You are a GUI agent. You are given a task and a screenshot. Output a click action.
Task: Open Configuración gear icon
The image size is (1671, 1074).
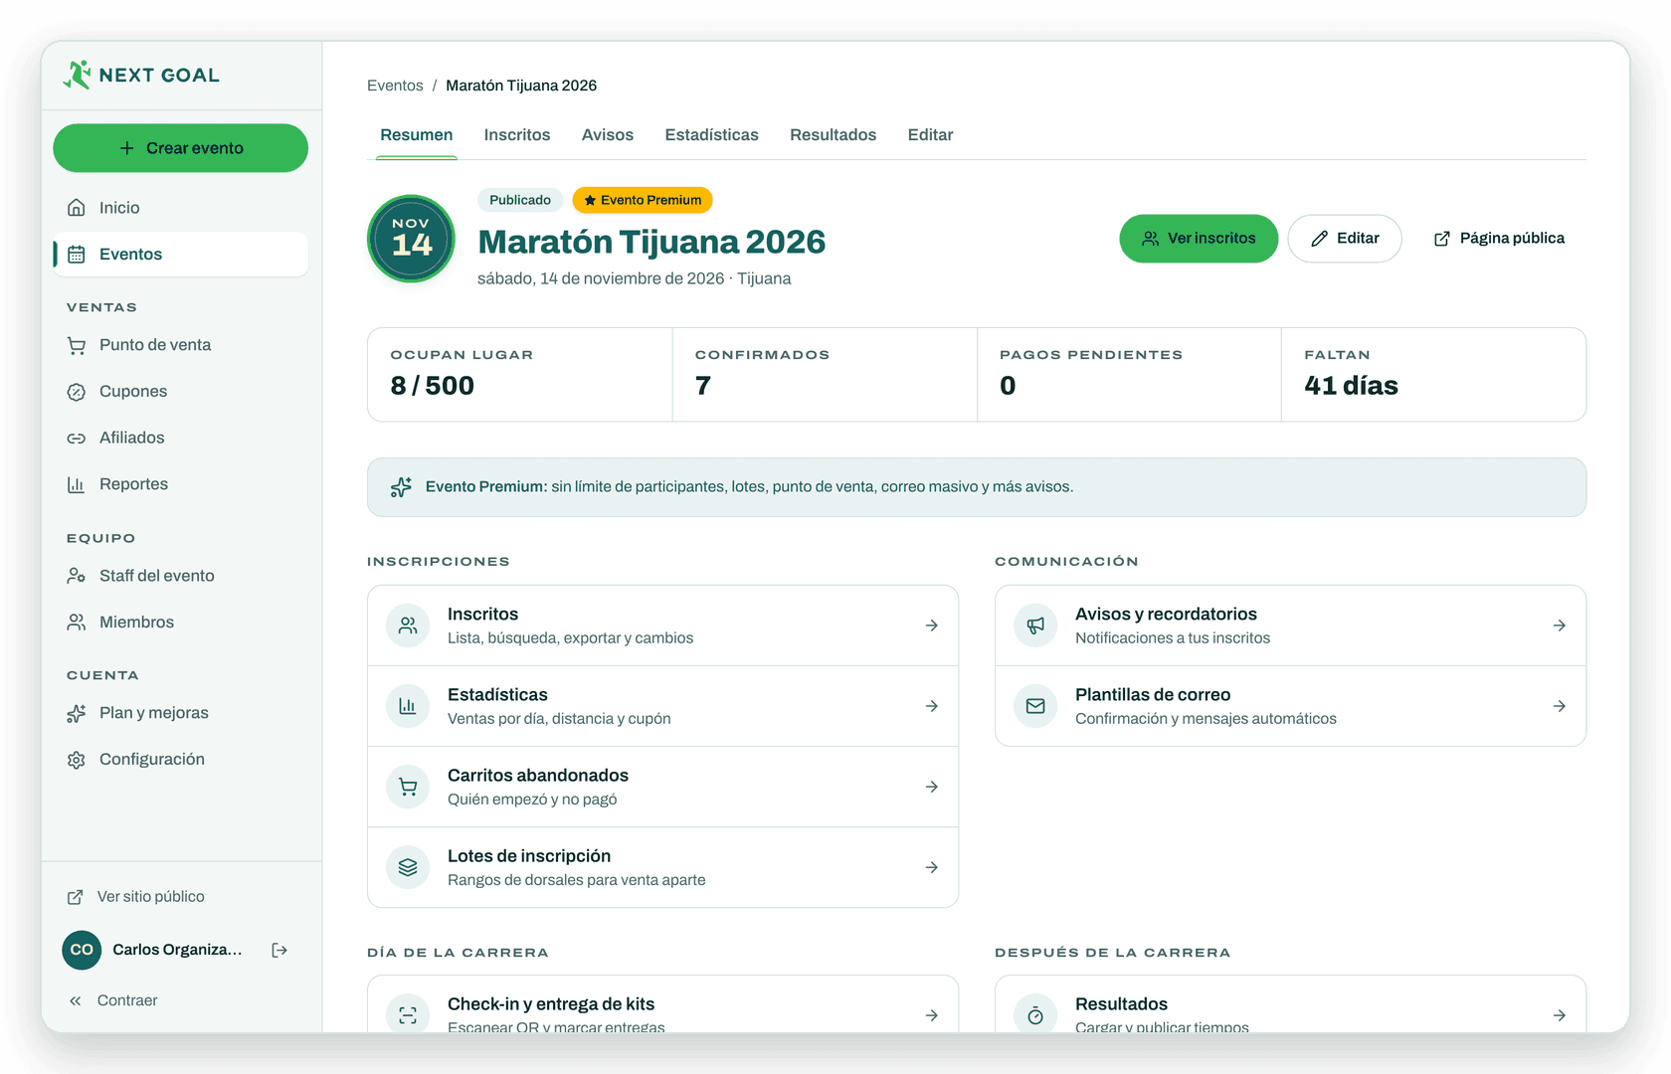(x=77, y=760)
